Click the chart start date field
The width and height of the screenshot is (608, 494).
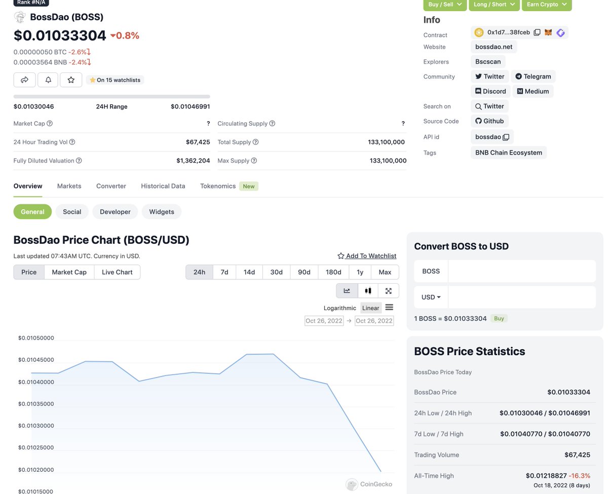pyautogui.click(x=324, y=321)
